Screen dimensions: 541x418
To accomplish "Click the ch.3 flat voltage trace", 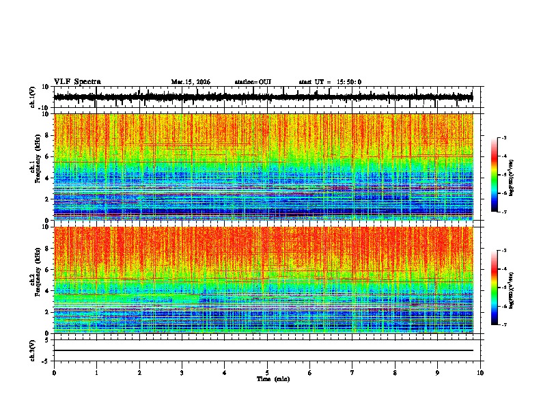I will pos(264,350).
